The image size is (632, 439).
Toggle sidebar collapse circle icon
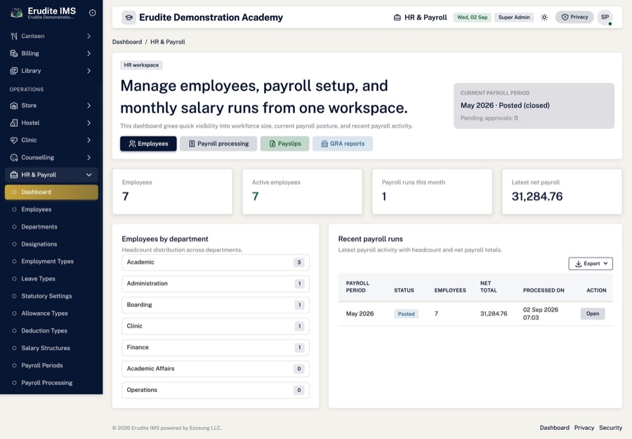(92, 13)
